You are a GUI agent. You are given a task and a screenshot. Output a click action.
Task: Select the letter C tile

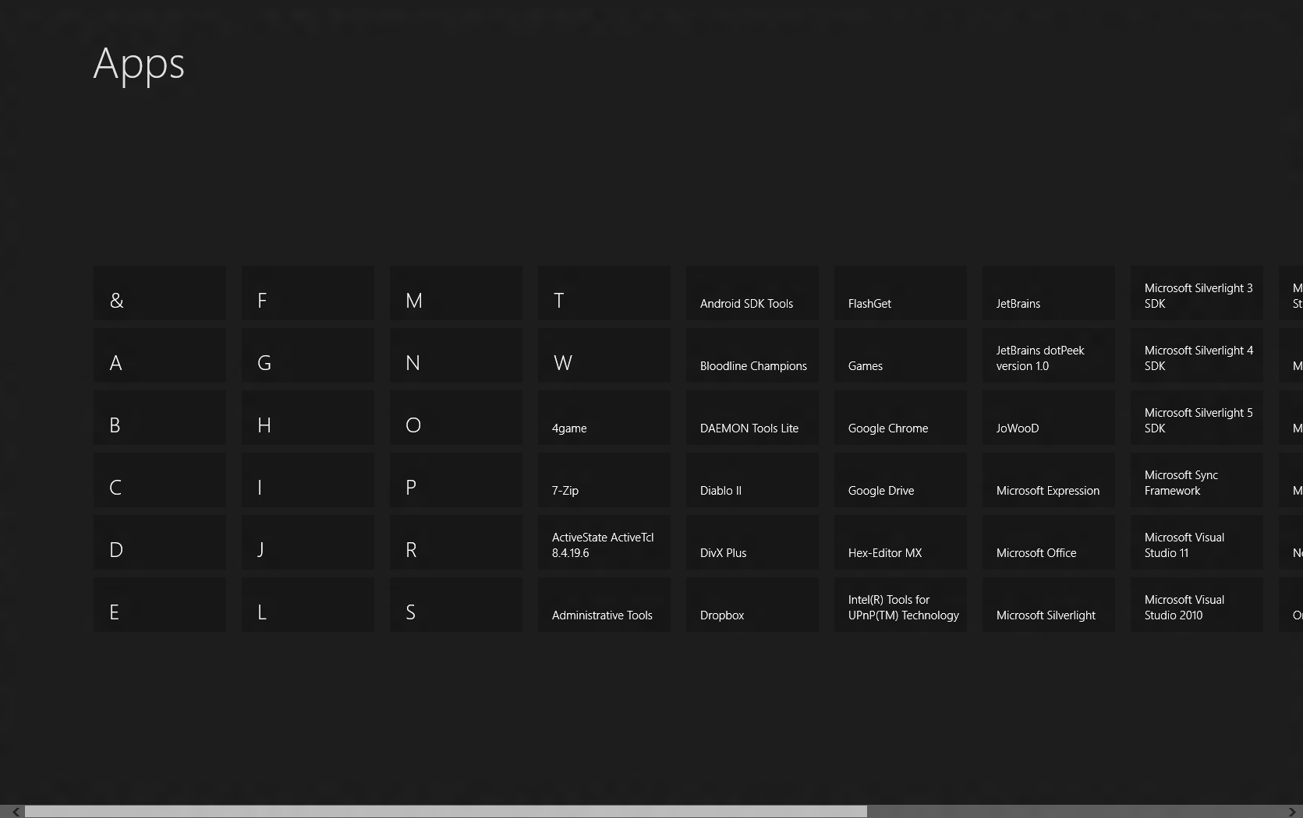click(160, 480)
